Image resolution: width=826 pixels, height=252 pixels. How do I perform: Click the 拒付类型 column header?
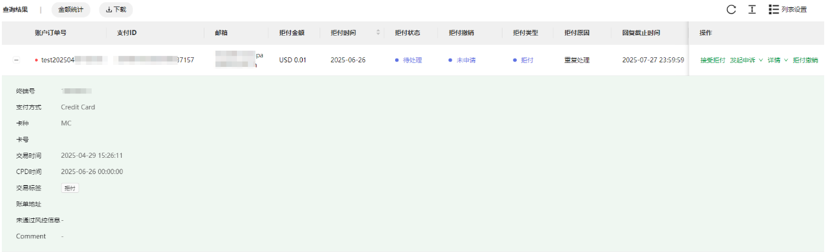click(x=525, y=32)
